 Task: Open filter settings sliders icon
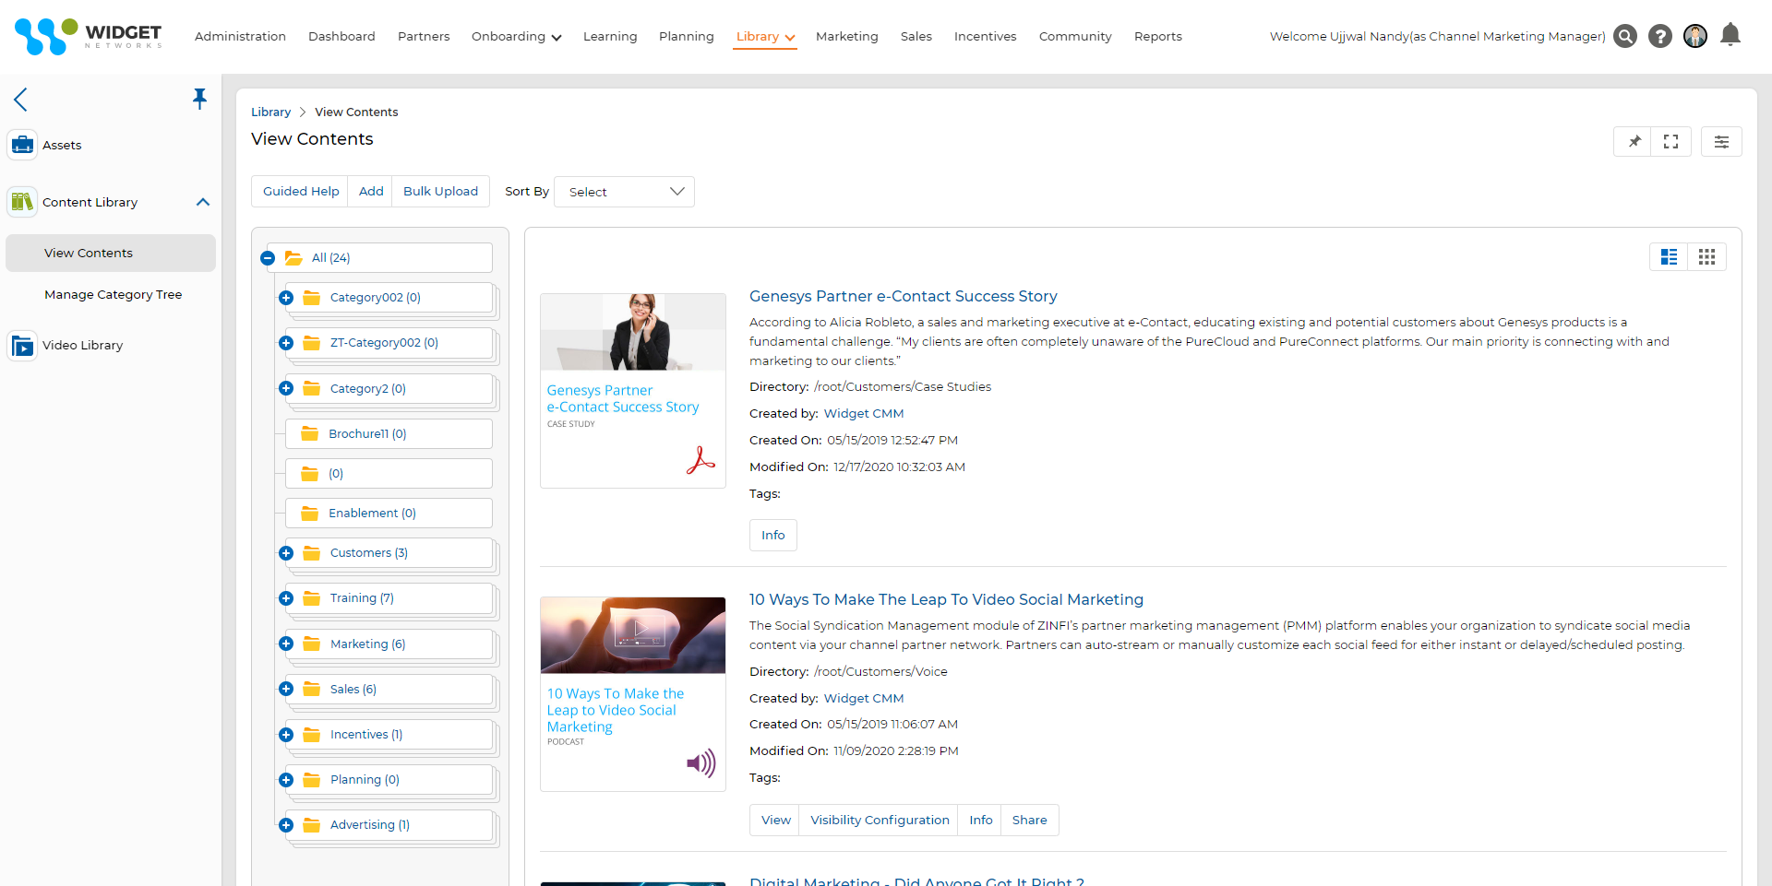tap(1721, 142)
